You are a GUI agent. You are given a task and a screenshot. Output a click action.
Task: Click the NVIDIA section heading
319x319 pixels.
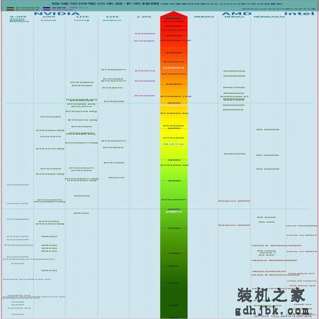click(57, 13)
